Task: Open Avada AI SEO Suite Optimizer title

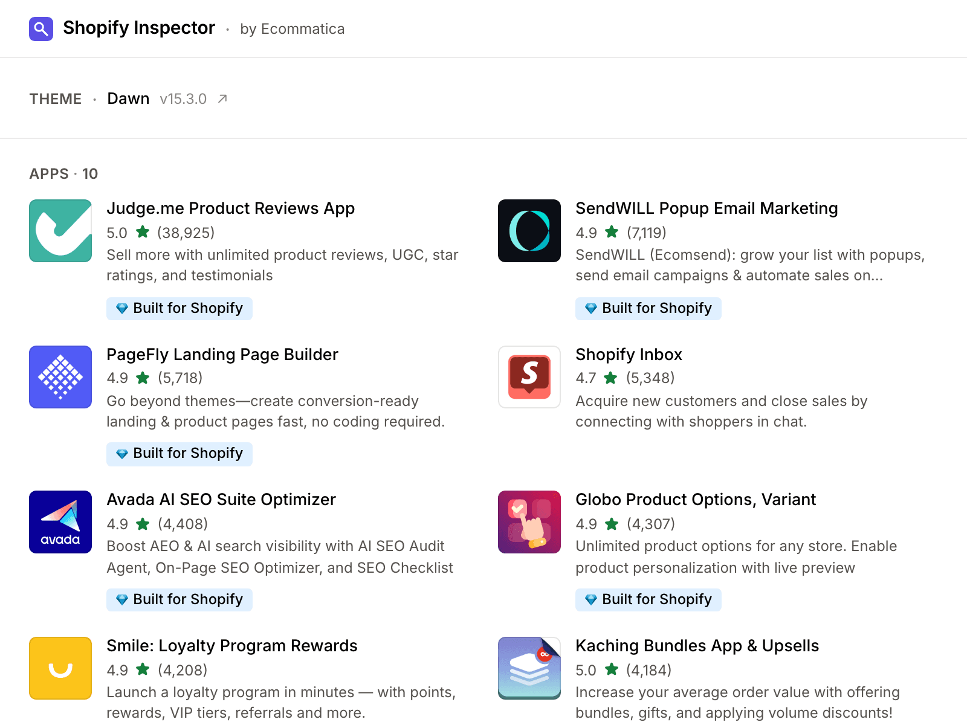Action: tap(221, 500)
